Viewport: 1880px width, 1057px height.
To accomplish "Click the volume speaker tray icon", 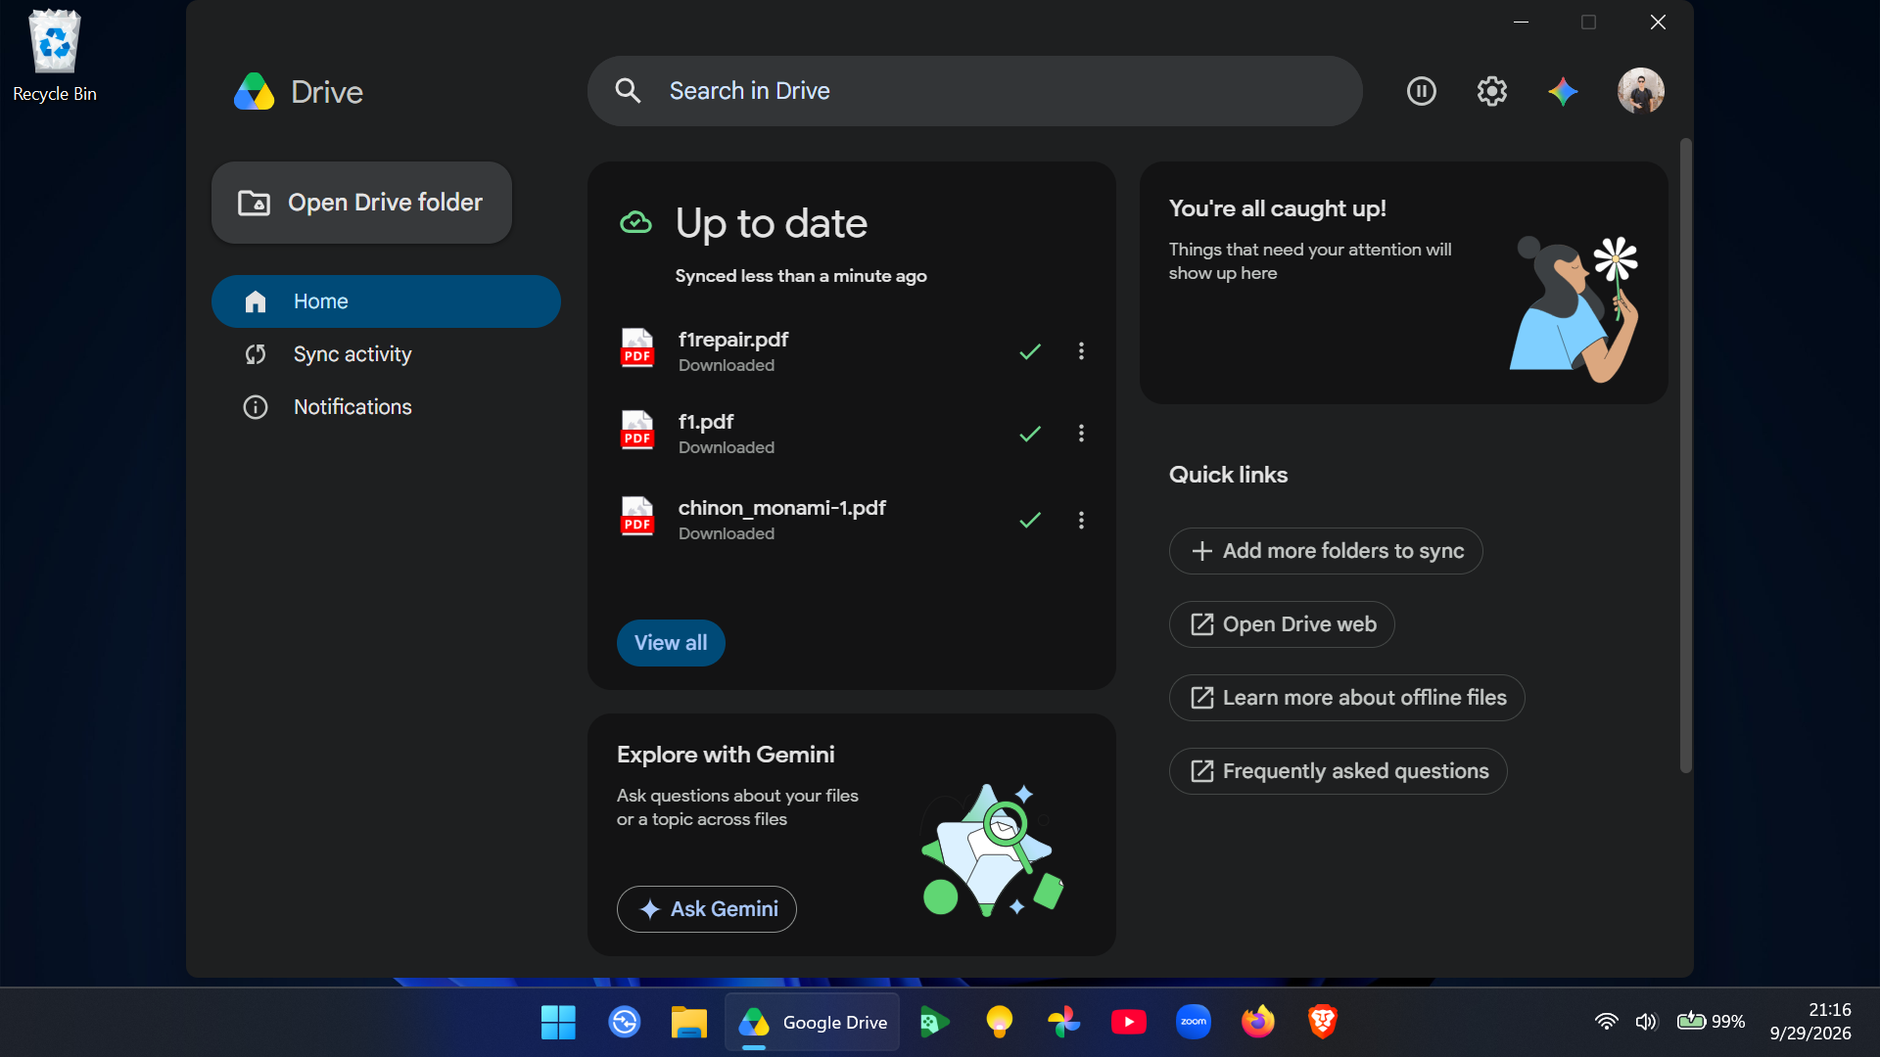I will (x=1646, y=1022).
